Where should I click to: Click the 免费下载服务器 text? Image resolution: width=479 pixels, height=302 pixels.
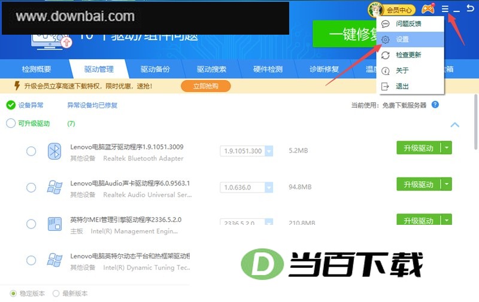[x=405, y=105]
